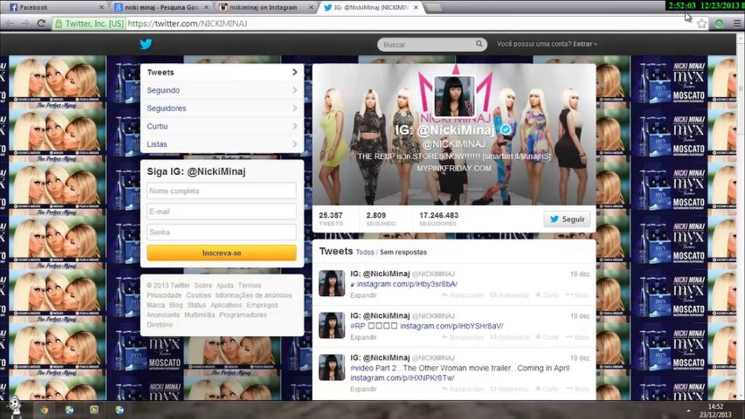Select the Sem respostas filter
Image resolution: width=745 pixels, height=419 pixels.
coord(403,252)
